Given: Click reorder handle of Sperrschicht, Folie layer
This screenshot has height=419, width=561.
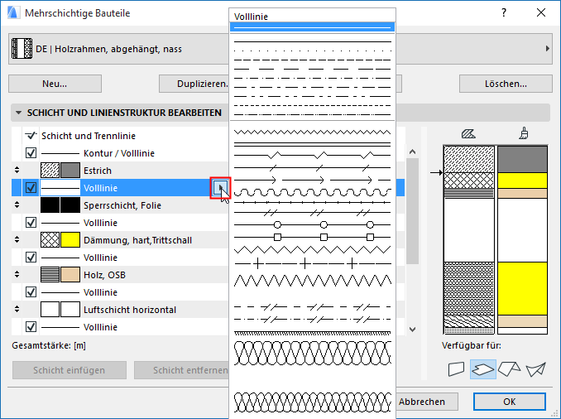Looking at the screenshot, I should click(x=17, y=205).
